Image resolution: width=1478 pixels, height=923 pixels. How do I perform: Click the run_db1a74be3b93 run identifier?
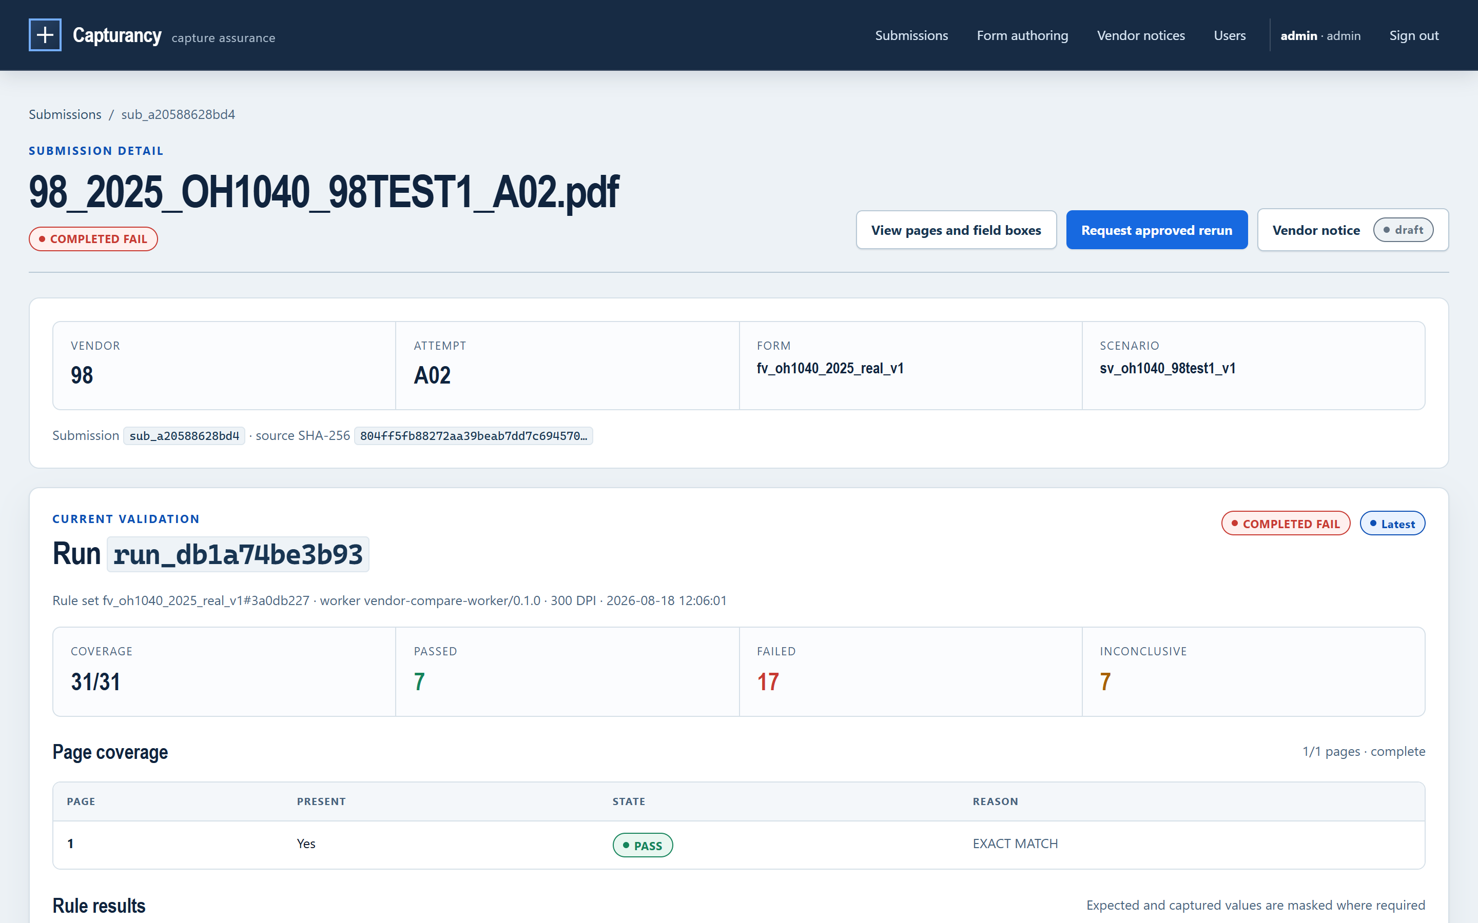point(238,554)
